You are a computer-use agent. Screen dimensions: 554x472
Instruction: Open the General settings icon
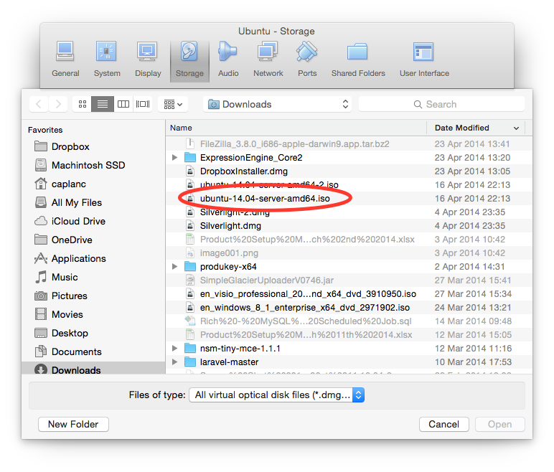[x=65, y=52]
